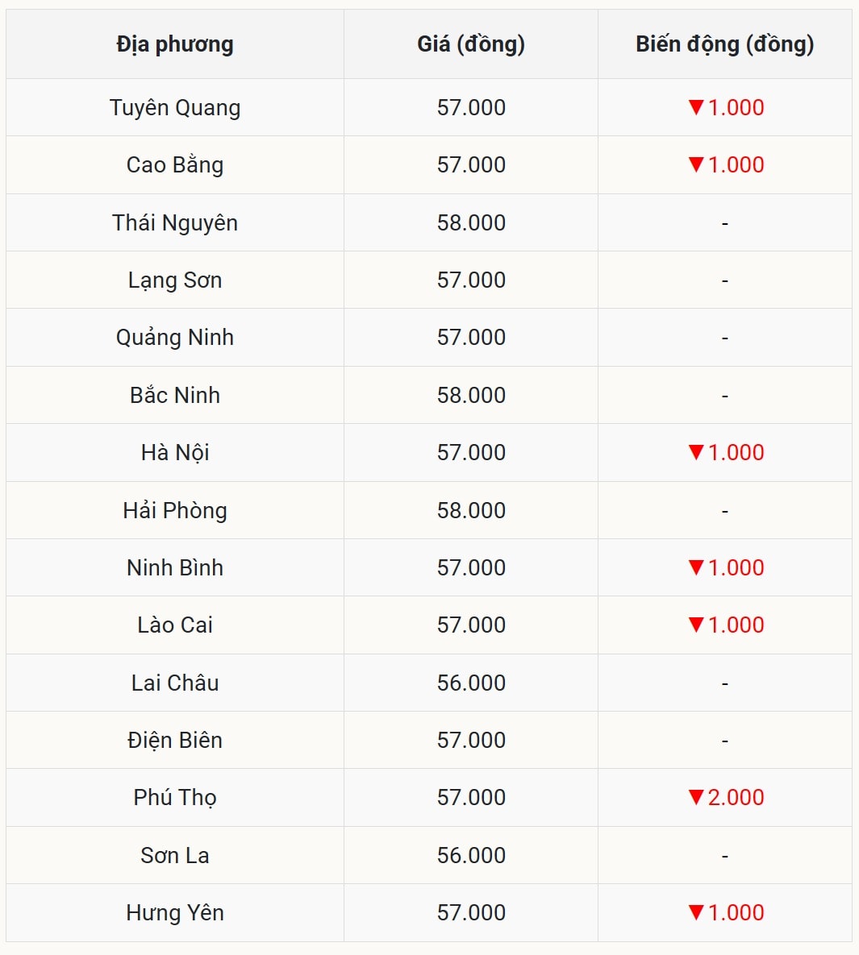This screenshot has width=859, height=955.
Task: Click the Biến động (đồng) column header
Action: [x=724, y=44]
